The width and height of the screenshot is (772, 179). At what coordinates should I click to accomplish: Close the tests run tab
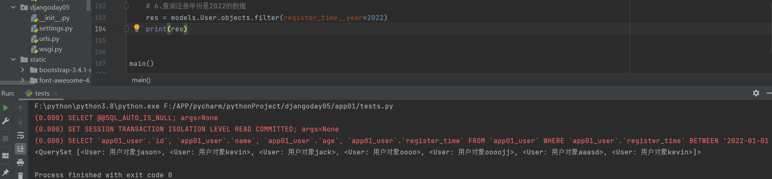(x=55, y=93)
